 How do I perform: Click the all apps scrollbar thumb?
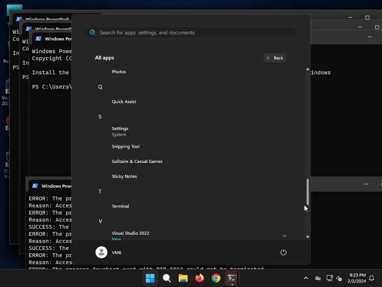click(307, 192)
